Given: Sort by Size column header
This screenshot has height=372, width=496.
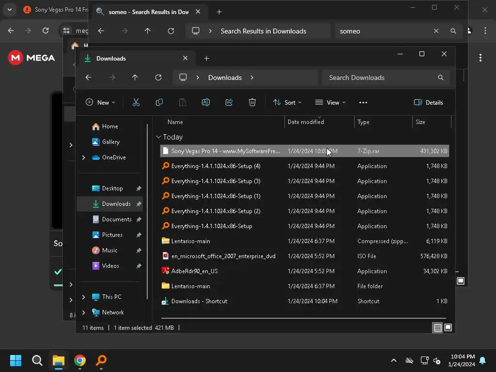Looking at the screenshot, I should pos(420,122).
